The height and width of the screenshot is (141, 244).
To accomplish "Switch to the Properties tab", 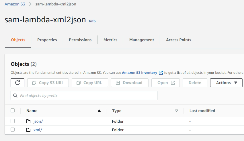I will (x=47, y=40).
